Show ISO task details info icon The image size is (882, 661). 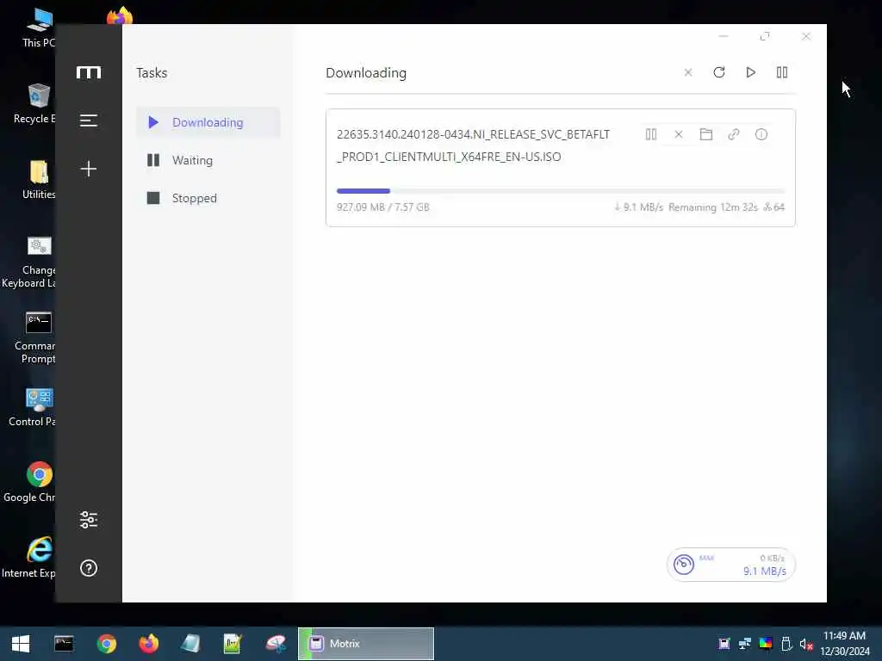coord(761,134)
